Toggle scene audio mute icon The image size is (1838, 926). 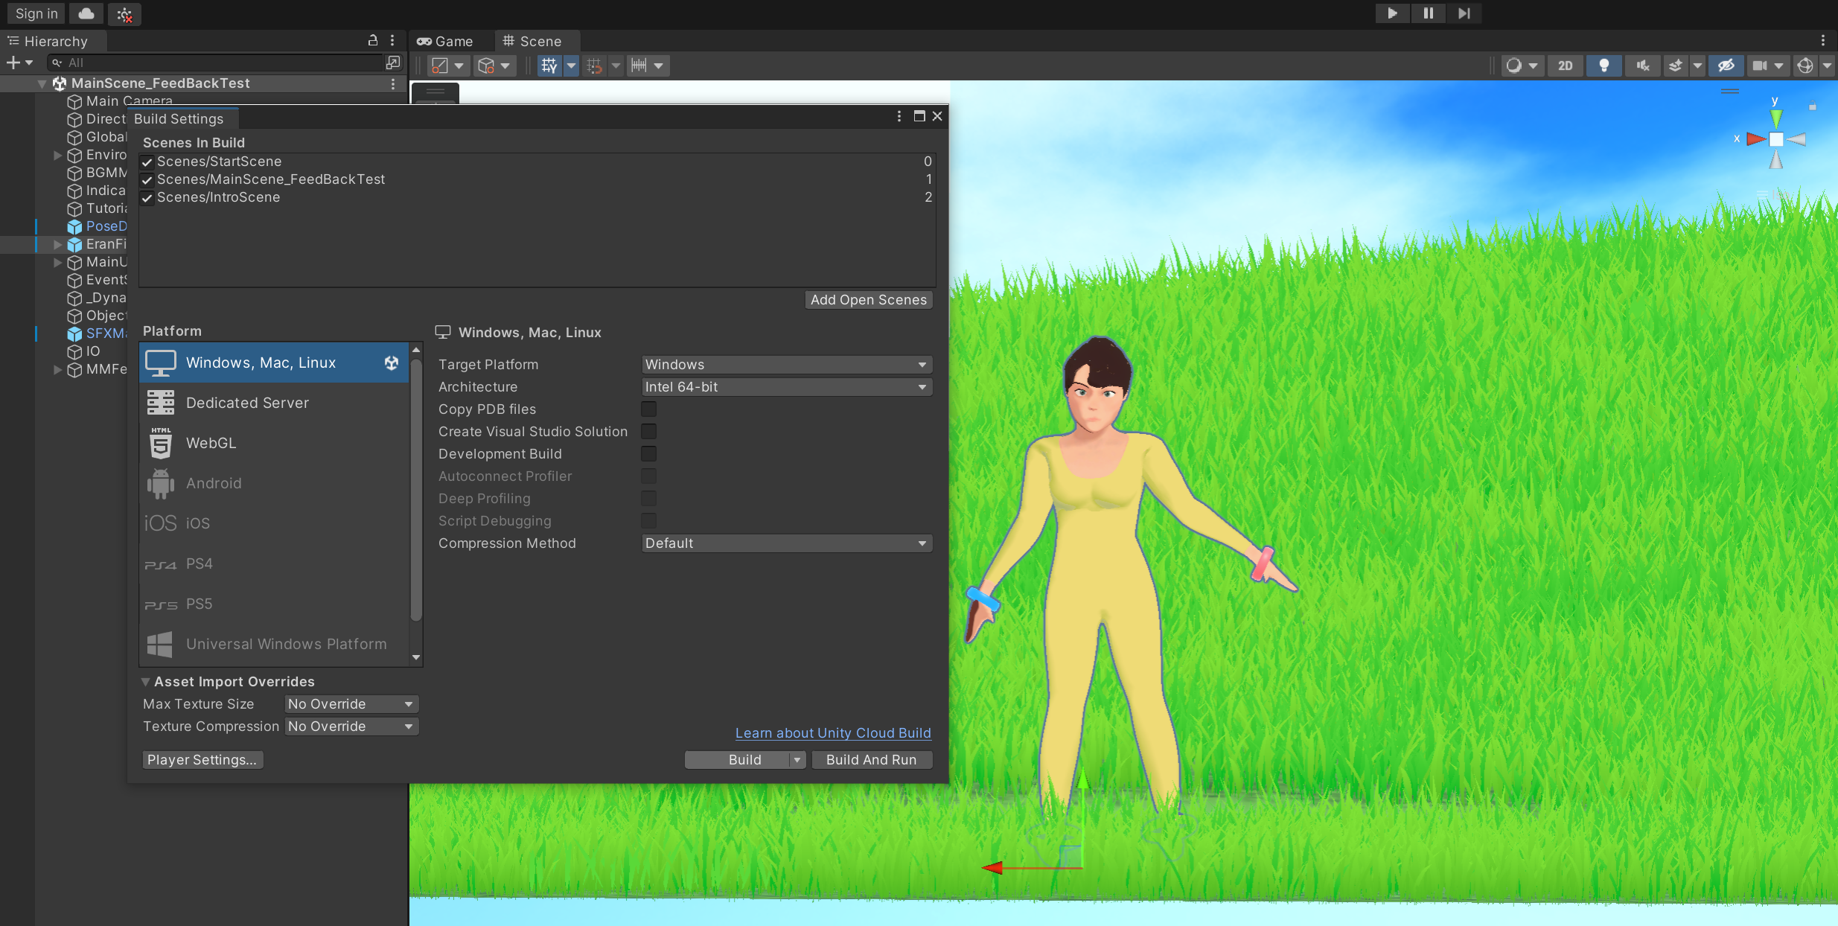pos(1642,66)
